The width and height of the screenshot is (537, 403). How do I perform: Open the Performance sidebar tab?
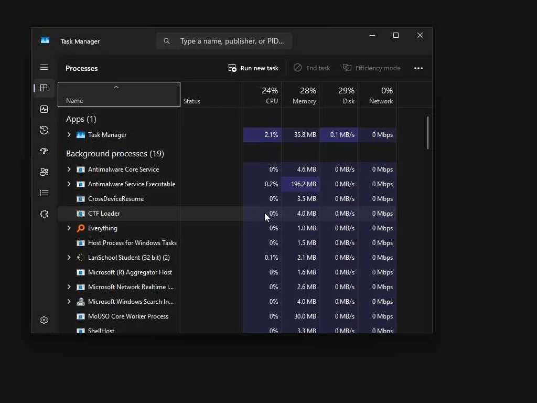(44, 109)
